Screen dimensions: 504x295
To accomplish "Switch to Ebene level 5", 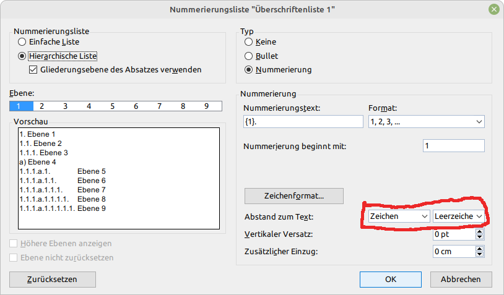I will click(112, 106).
